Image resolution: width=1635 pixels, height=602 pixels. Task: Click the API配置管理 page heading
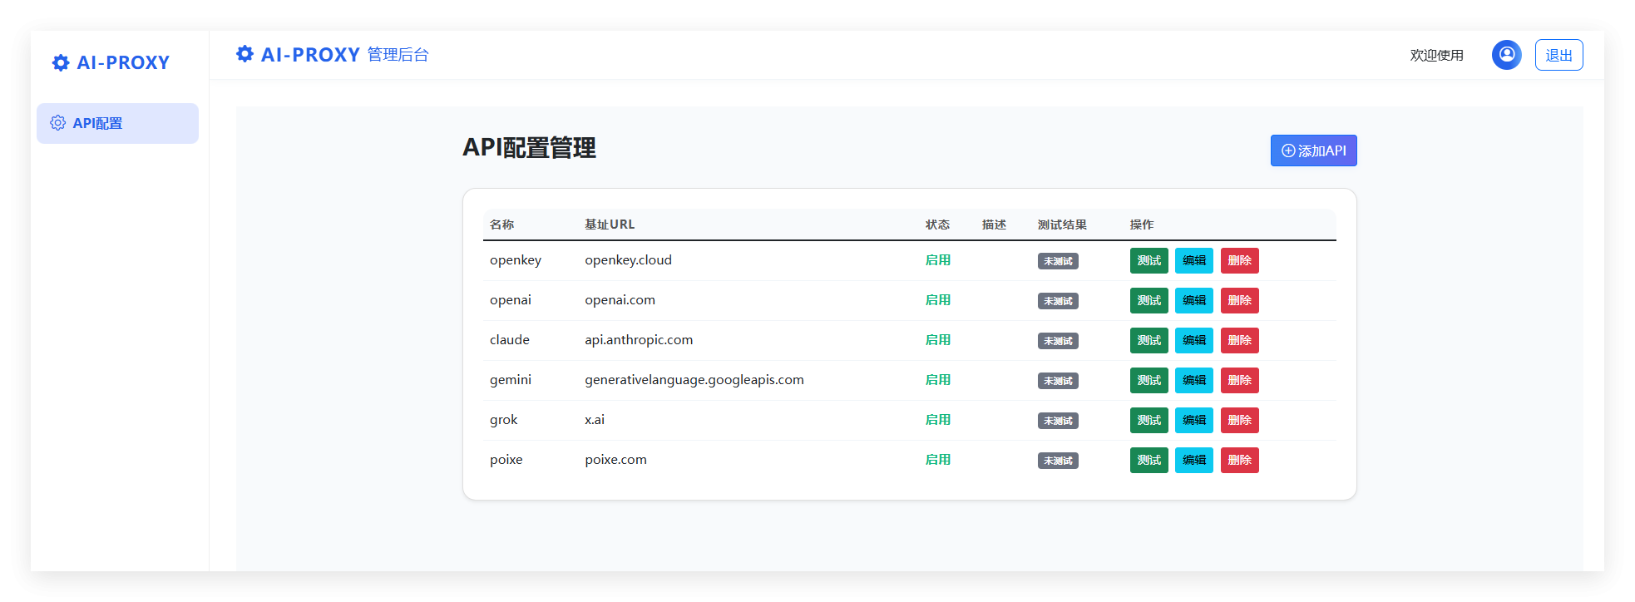coord(529,148)
